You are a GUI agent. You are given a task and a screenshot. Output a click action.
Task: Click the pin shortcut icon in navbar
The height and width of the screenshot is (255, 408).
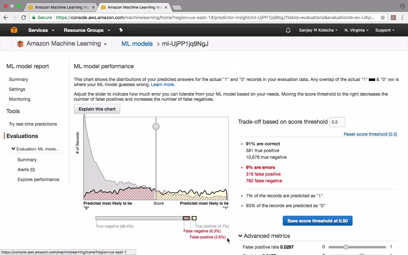click(121, 30)
